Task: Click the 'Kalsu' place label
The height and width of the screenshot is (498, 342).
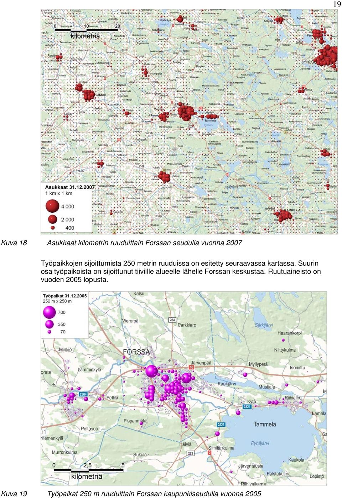Action: pos(139,294)
